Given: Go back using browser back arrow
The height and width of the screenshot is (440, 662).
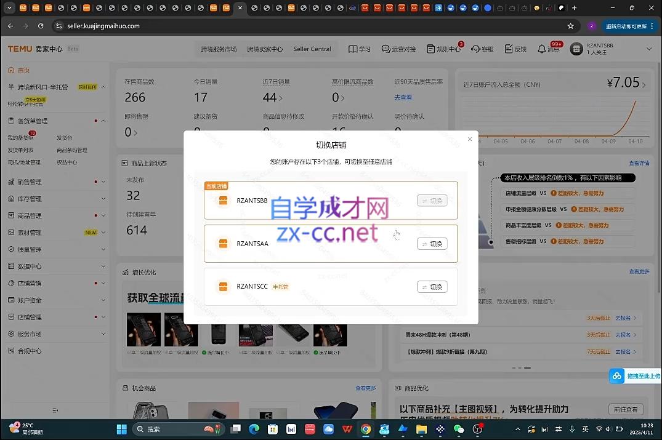Looking at the screenshot, I should [10, 26].
